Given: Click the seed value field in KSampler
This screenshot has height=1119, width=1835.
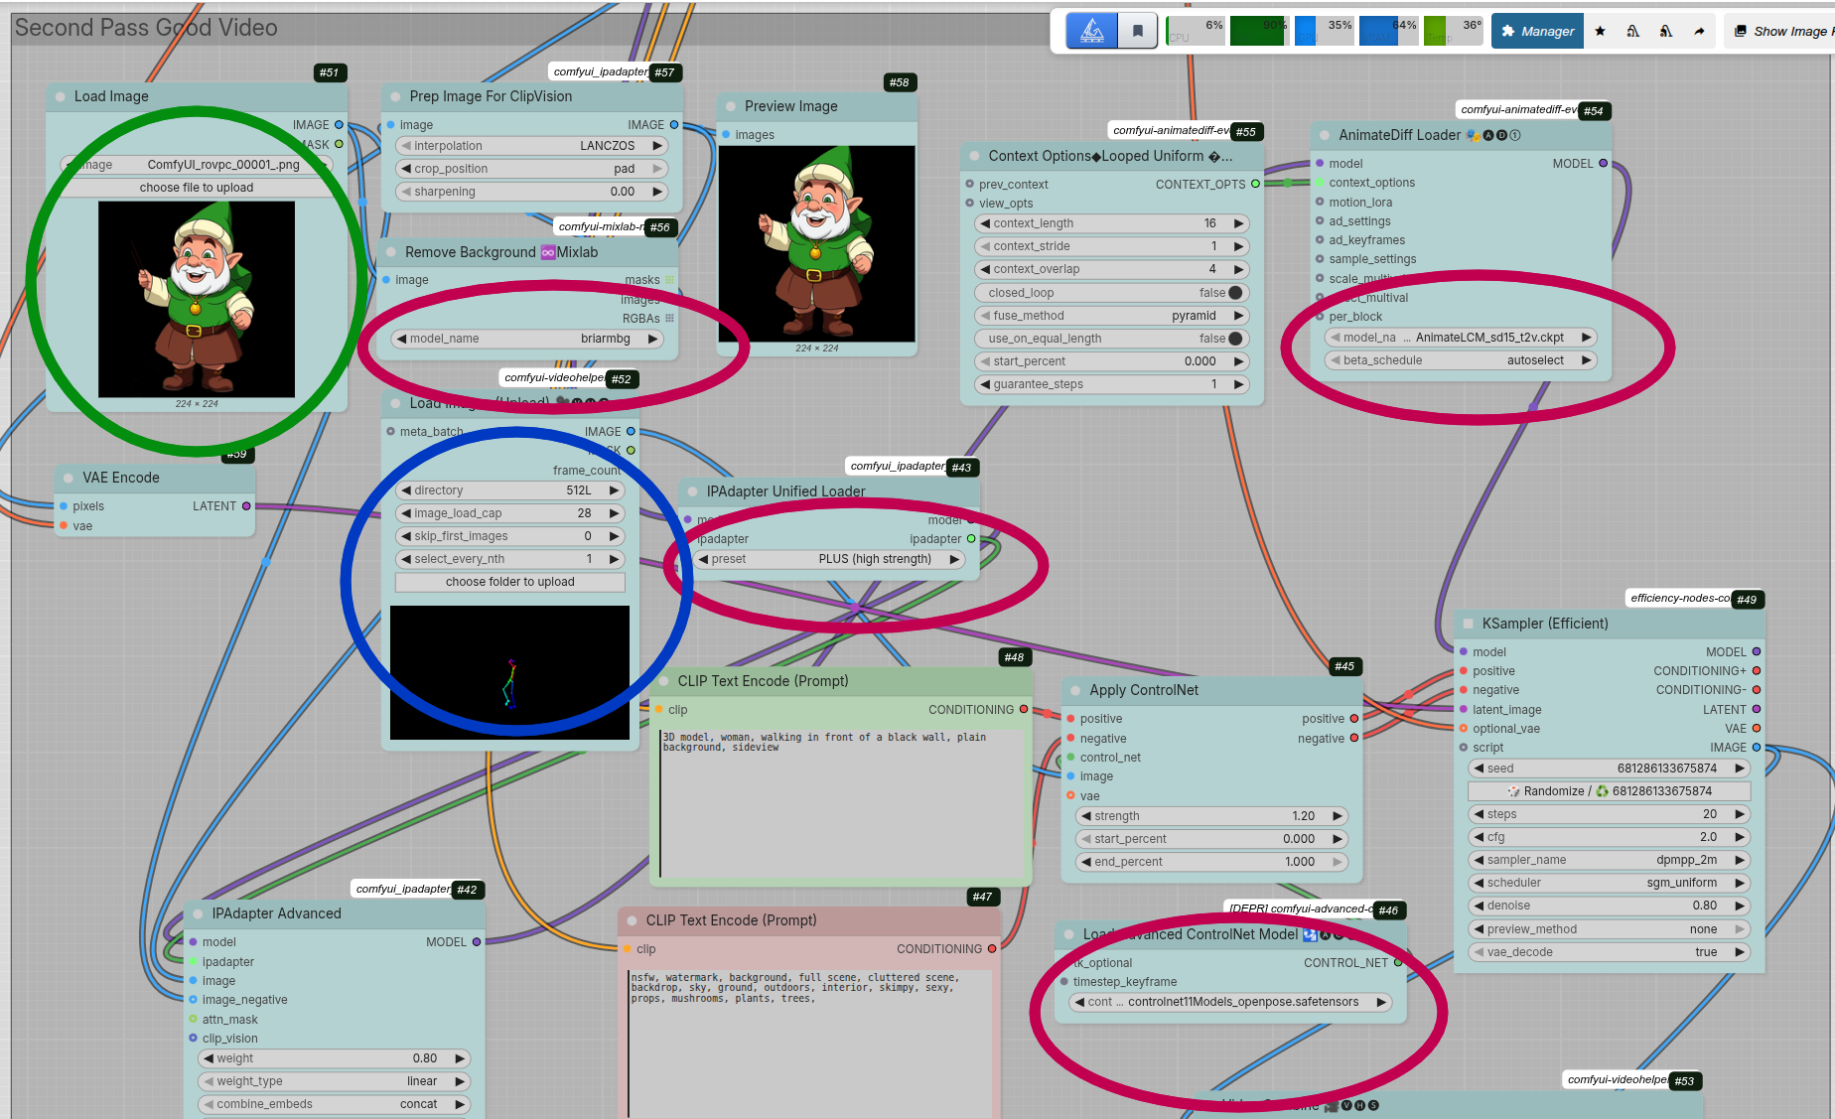Looking at the screenshot, I should coord(1610,769).
